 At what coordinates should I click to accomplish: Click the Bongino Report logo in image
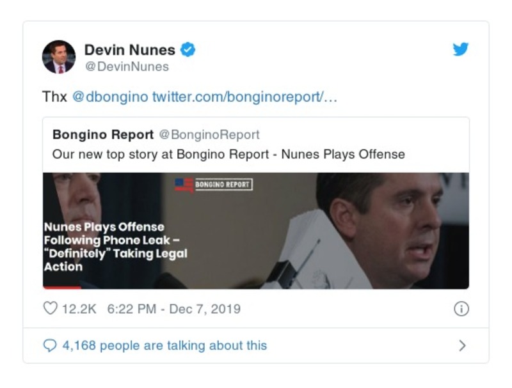214,185
